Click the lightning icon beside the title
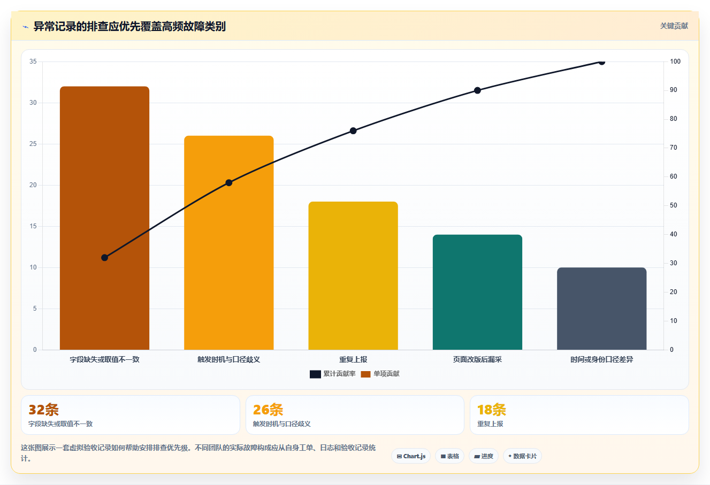This screenshot has height=485, width=710. tap(25, 27)
